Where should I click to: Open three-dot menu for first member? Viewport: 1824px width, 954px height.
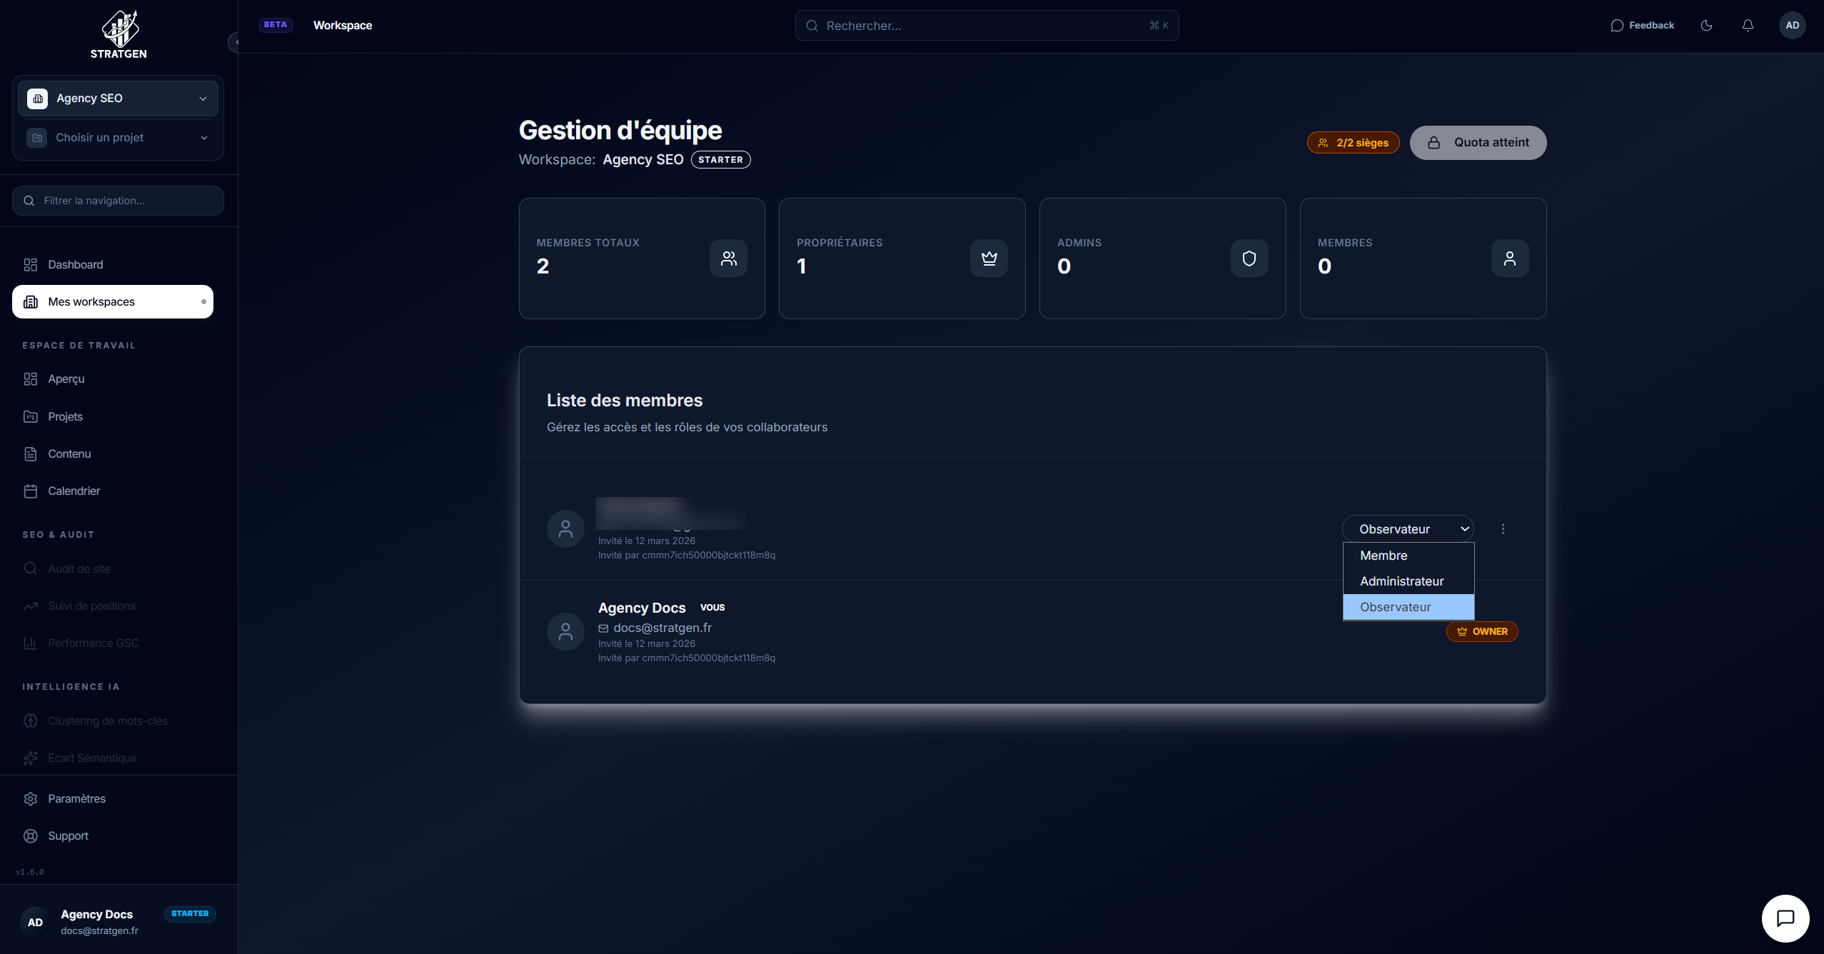tap(1503, 529)
